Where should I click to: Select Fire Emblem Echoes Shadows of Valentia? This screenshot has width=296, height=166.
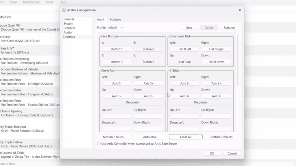click(x=30, y=71)
